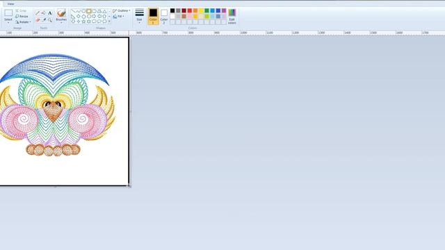Image resolution: width=445 pixels, height=250 pixels.
Task: Pick the Six-point star shape
Action: 89,22
